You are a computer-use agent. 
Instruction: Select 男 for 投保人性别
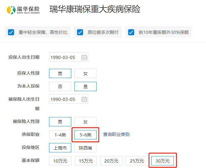pos(60,73)
